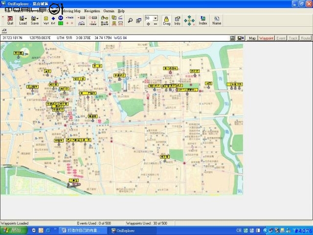
Task: Open the Index map button
Action: [203, 21]
